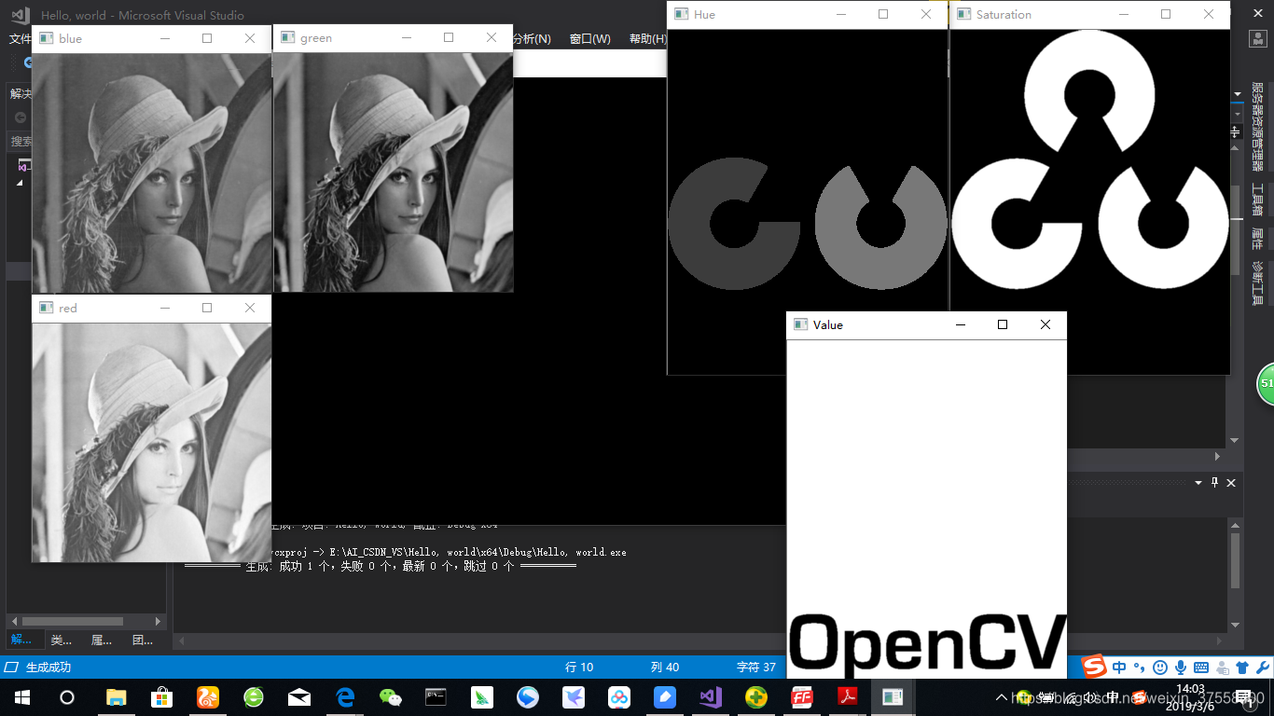Screen dimensions: 1274x716
Task: Click the blue window's title bar icon
Action: (x=46, y=38)
